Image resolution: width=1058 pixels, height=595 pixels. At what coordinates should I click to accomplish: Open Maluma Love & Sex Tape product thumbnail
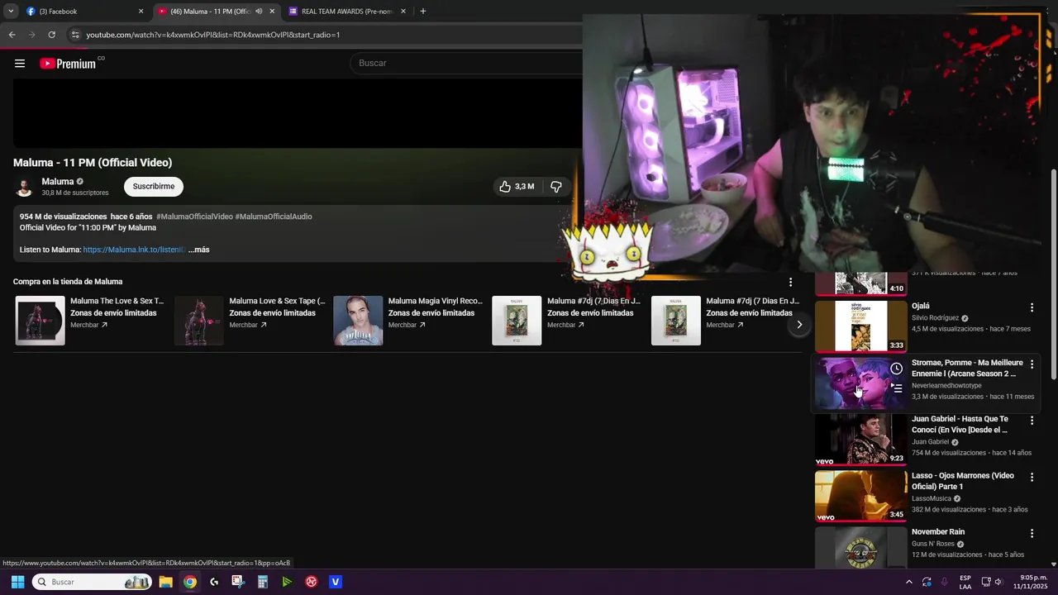[198, 321]
